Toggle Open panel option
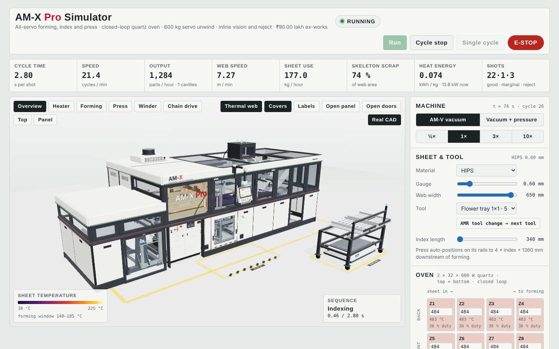The height and width of the screenshot is (349, 559). (x=341, y=106)
